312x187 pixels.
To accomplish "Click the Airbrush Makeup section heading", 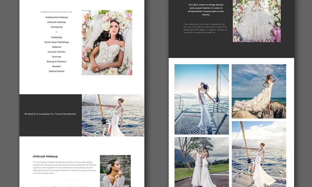I will tap(45, 156).
